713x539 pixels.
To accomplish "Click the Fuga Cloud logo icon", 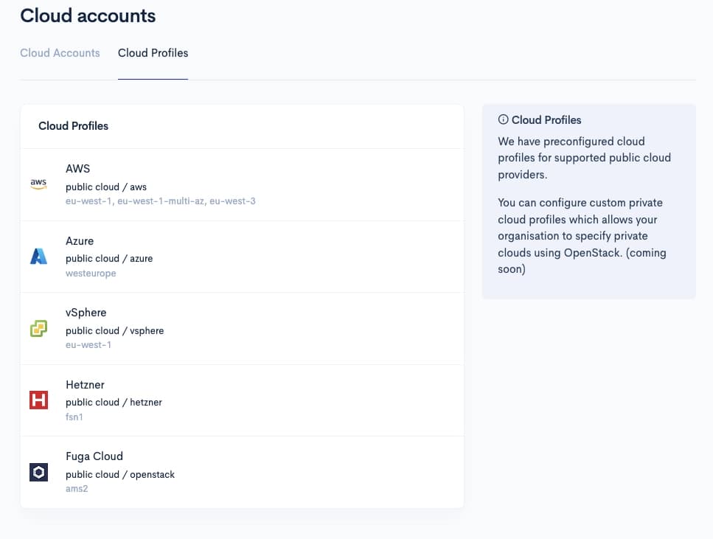I will click(38, 473).
